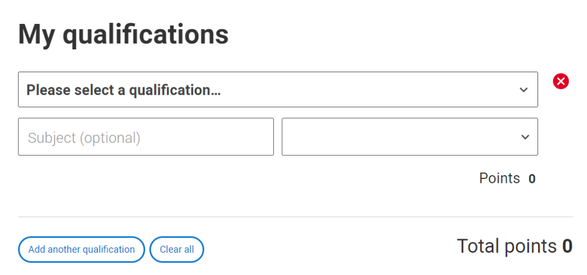The image size is (587, 275).
Task: Focus the Subject (optional) text field
Action: coord(146,137)
